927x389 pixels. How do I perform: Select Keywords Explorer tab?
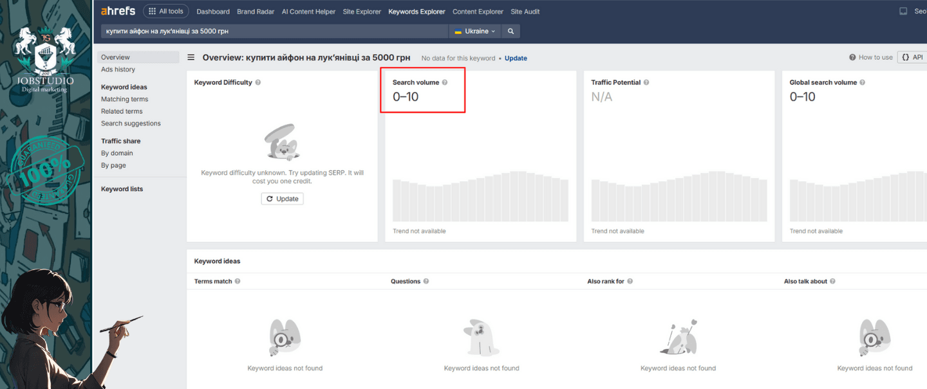pos(417,12)
